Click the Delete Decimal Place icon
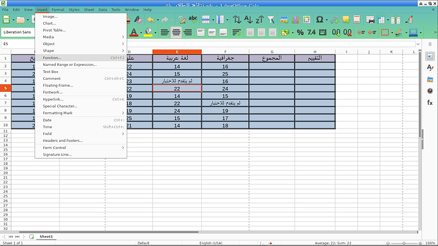The image size is (438, 246). tap(347, 32)
